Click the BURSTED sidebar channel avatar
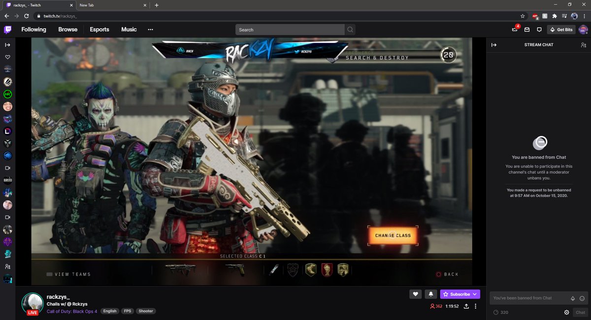This screenshot has width=591, height=320. pyautogui.click(x=7, y=180)
